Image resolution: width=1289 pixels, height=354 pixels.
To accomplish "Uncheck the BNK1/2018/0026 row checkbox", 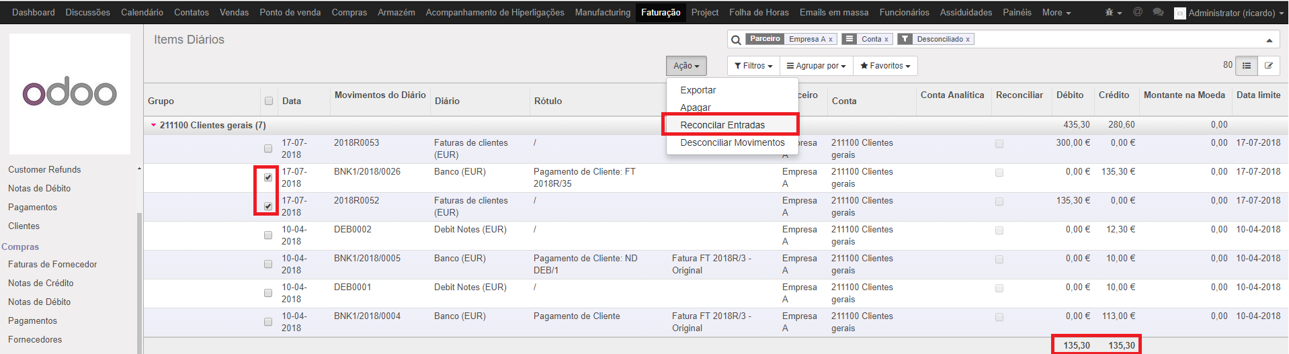I will point(268,177).
